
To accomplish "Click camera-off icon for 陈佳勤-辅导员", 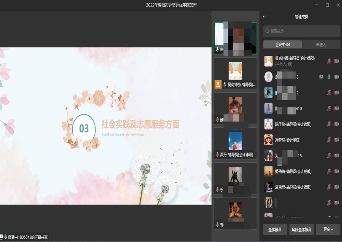I will tap(337, 124).
